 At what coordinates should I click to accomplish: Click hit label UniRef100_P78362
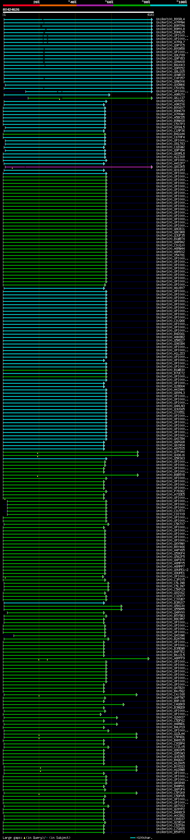point(170,491)
